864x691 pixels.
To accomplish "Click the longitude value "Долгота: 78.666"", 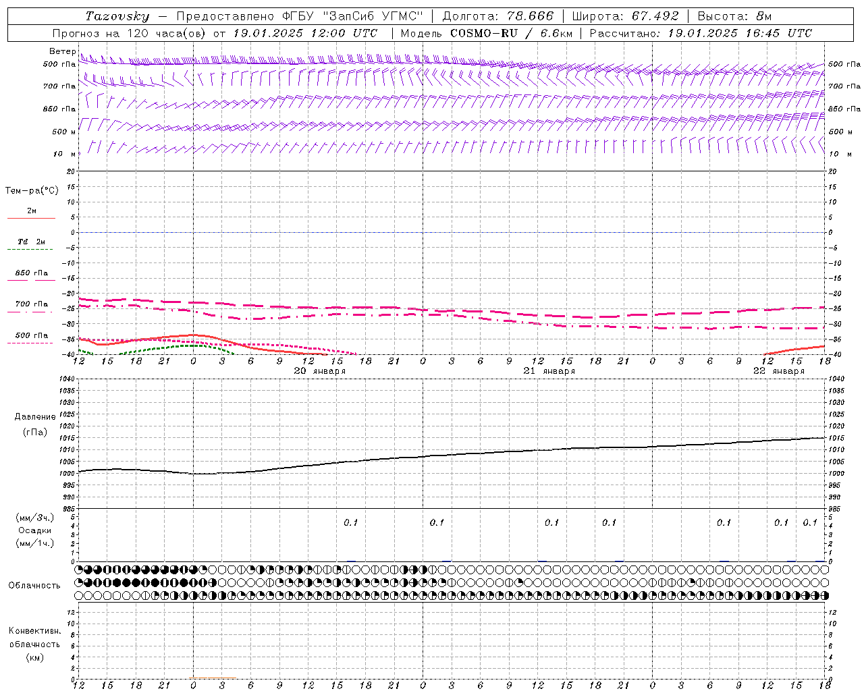I will tap(497, 16).
